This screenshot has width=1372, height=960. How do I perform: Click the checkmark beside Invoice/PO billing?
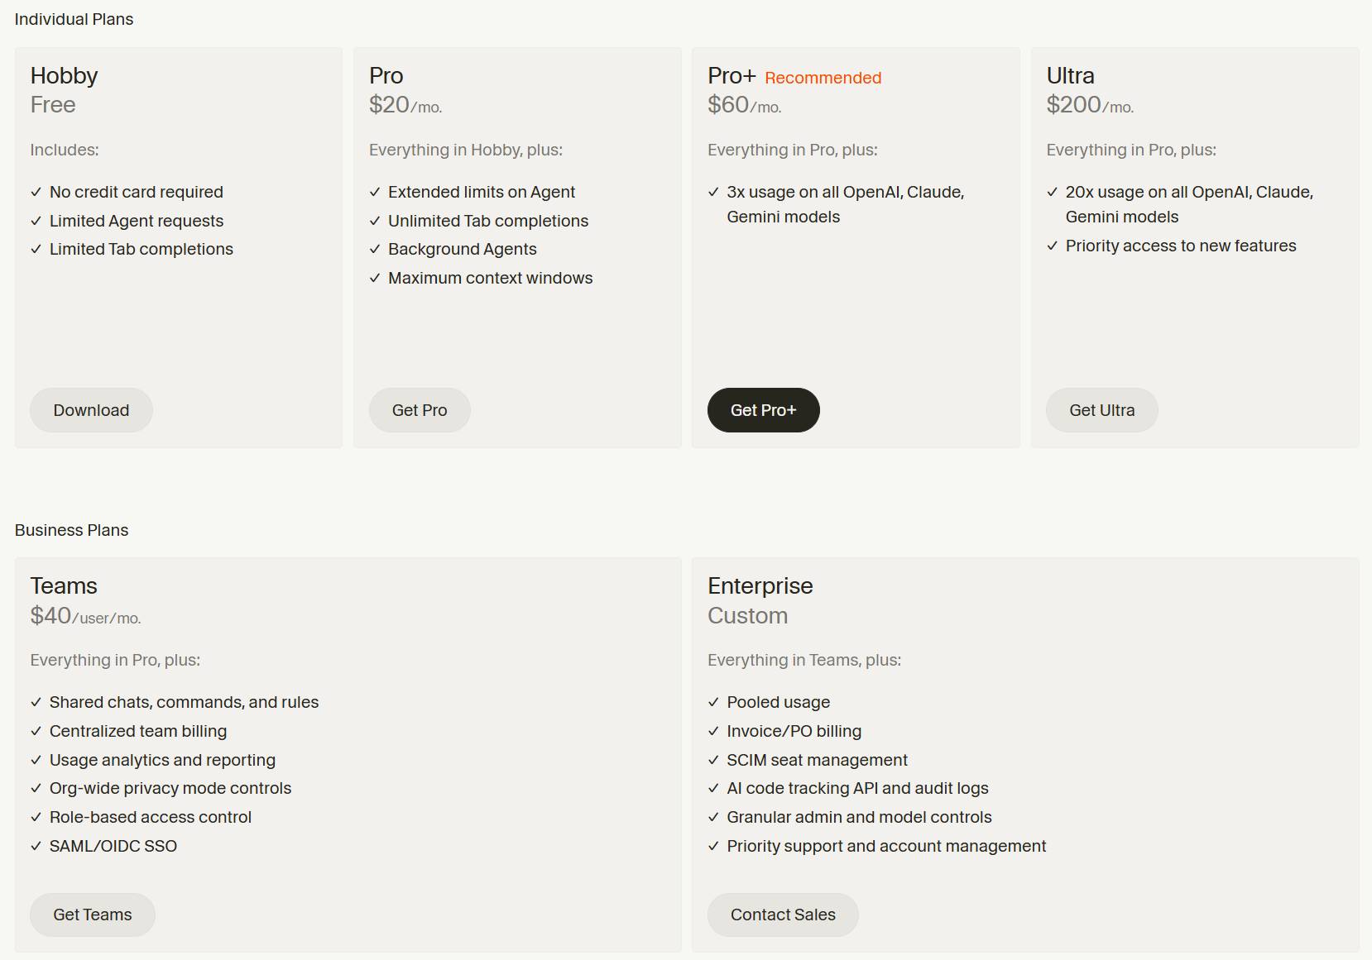coord(712,731)
